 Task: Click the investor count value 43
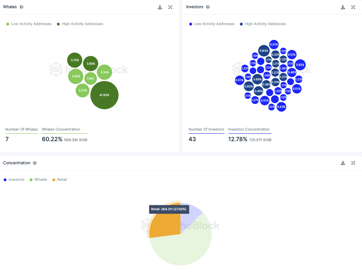tap(192, 139)
